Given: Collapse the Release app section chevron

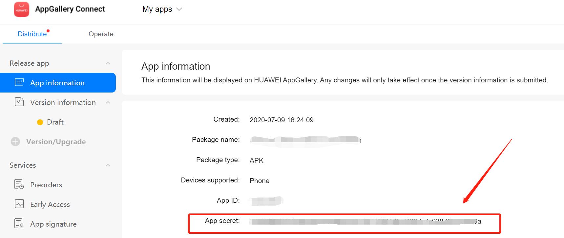Looking at the screenshot, I should (108, 63).
